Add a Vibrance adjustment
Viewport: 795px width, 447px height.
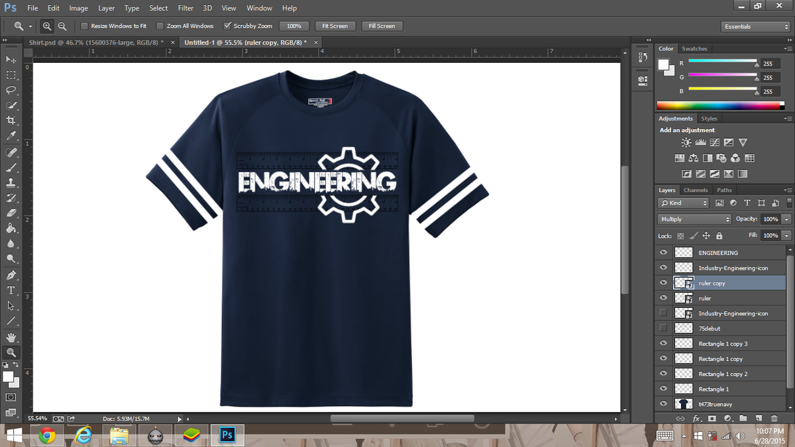click(743, 142)
